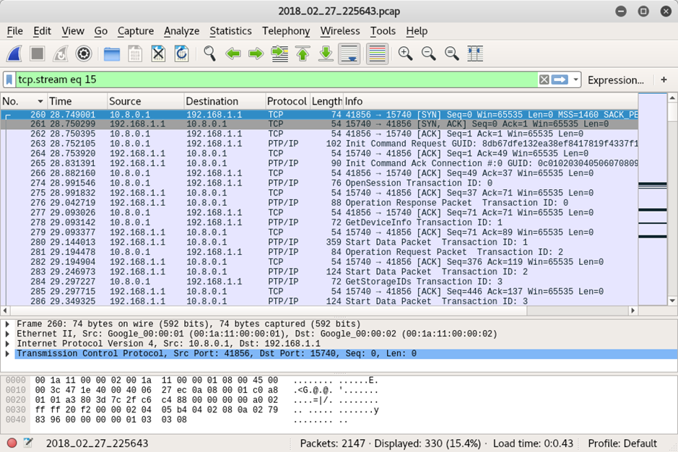Open the Telephony menu
The width and height of the screenshot is (678, 452).
[286, 31]
